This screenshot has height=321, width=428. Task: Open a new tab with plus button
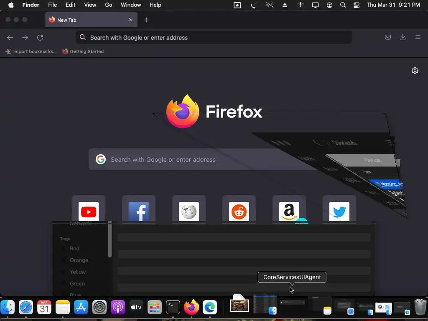147,20
